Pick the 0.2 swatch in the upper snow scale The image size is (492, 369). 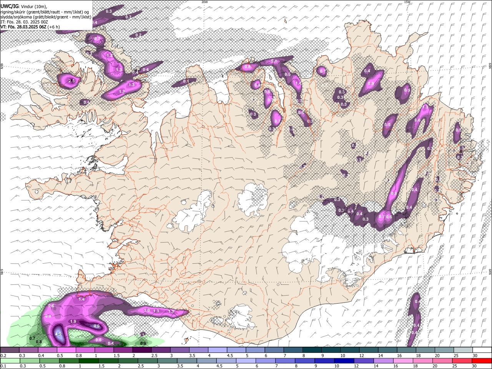10,350
